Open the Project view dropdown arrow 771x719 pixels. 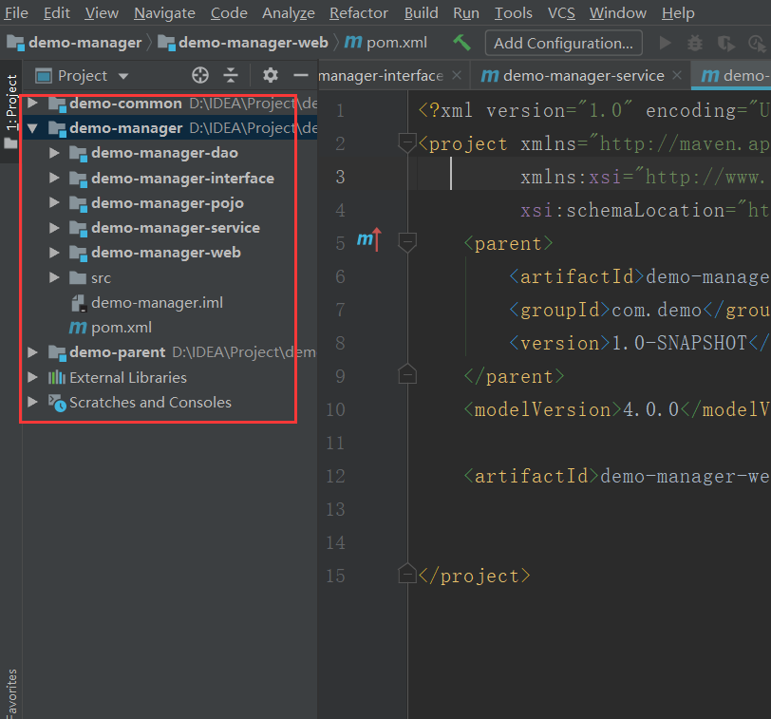(x=123, y=76)
